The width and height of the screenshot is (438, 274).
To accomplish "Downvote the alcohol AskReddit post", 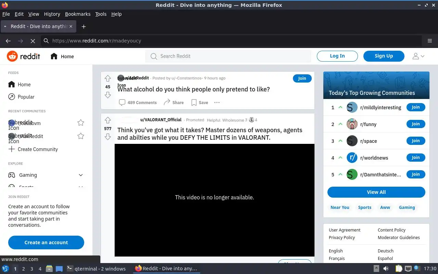I will point(108,95).
